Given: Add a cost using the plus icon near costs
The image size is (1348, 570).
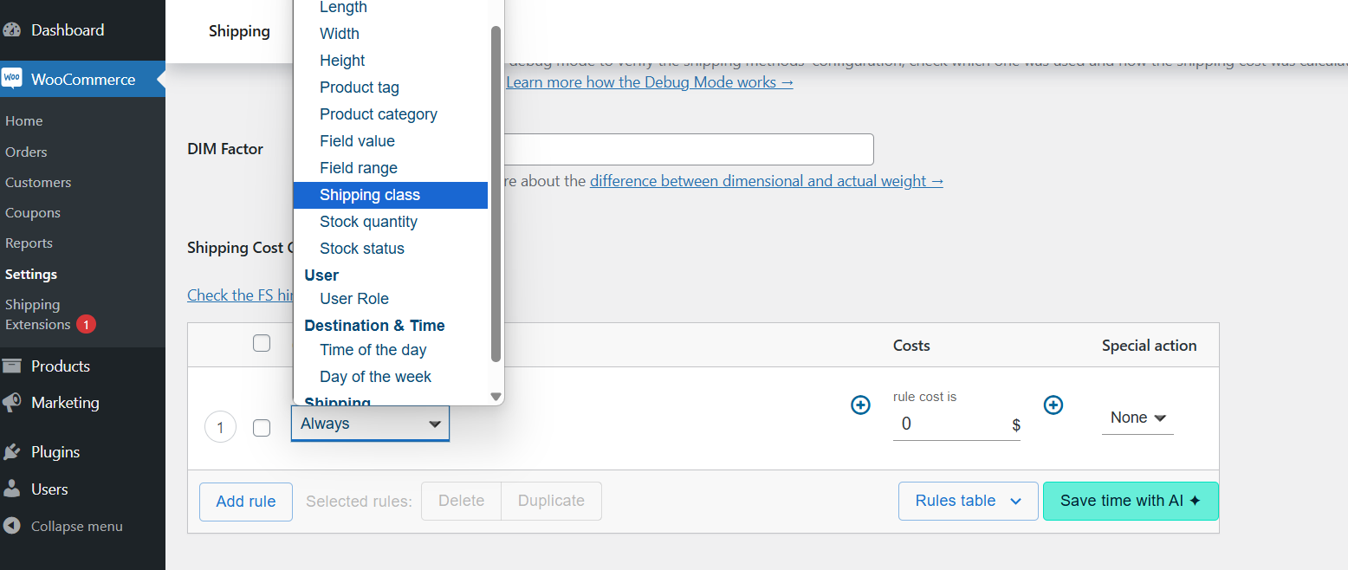Looking at the screenshot, I should pyautogui.click(x=1053, y=405).
